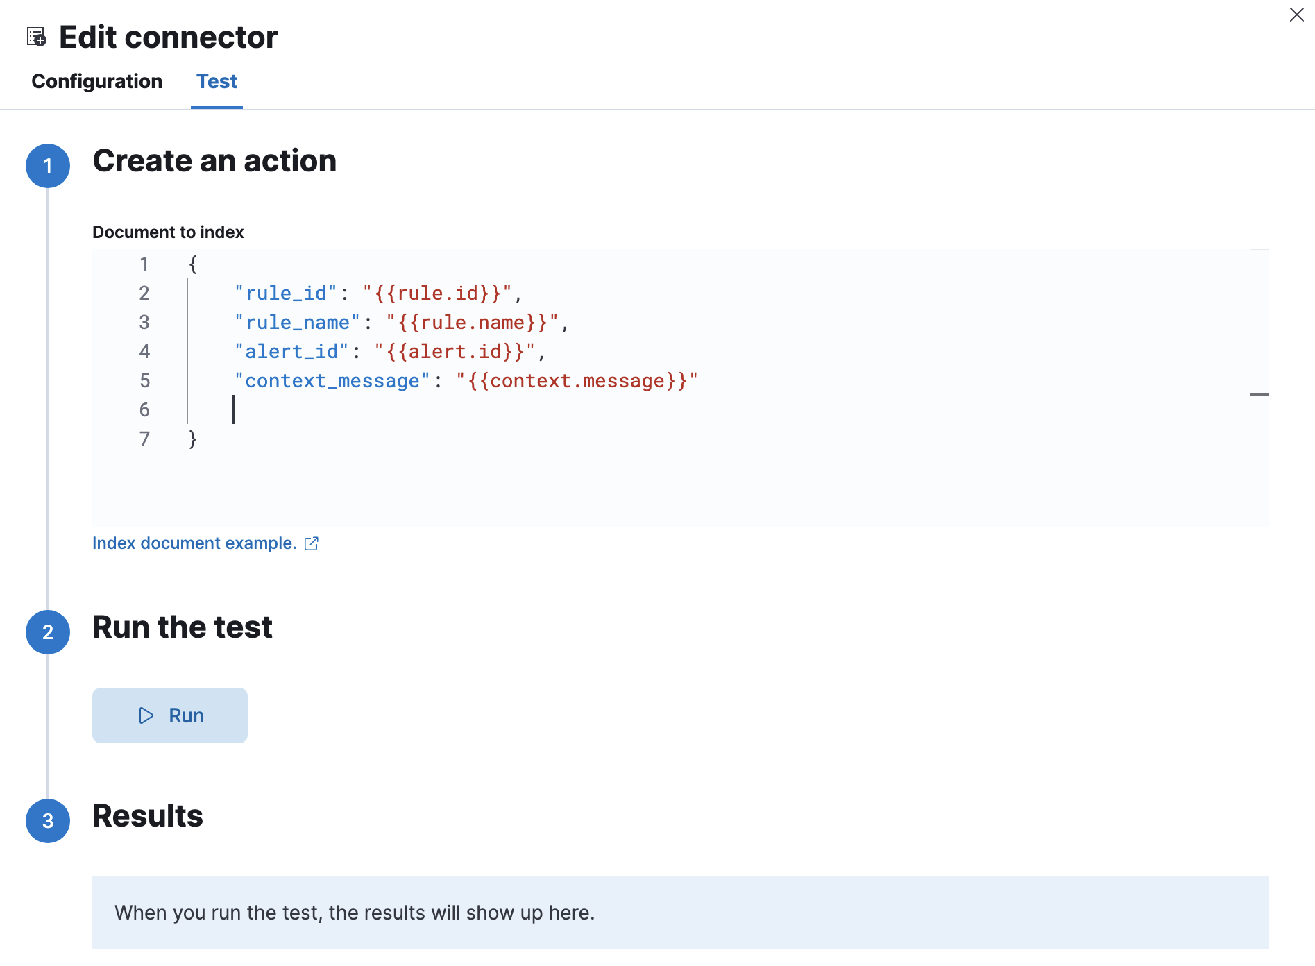Run the connector test
Viewport: 1315px width, 966px height.
169,715
